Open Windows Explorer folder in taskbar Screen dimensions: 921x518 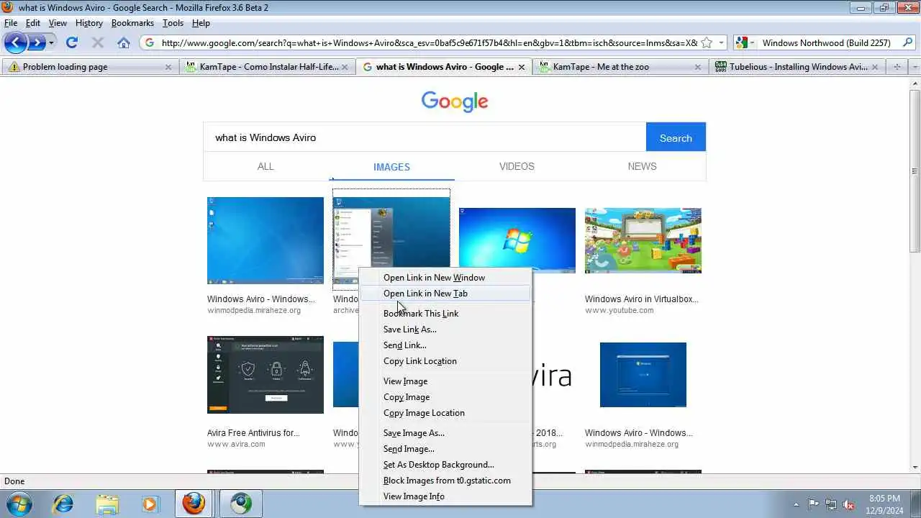pyautogui.click(x=107, y=504)
